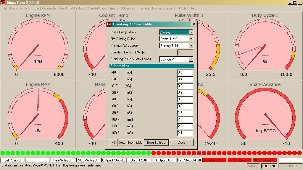The height and width of the screenshot is (170, 303).
Task: Close the Cranking / Prime Table dialog
Action: [x=194, y=24]
